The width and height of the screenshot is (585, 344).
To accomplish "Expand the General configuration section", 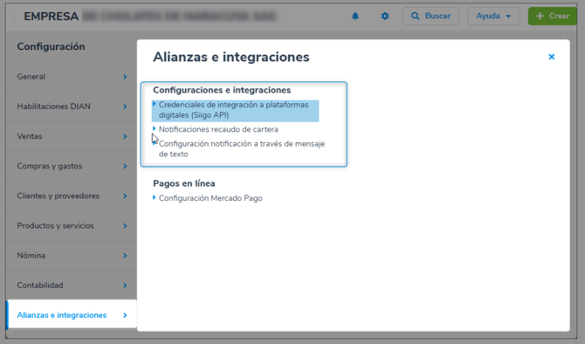I will (72, 77).
